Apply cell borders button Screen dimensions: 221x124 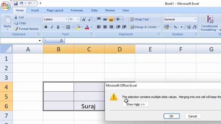68,27
